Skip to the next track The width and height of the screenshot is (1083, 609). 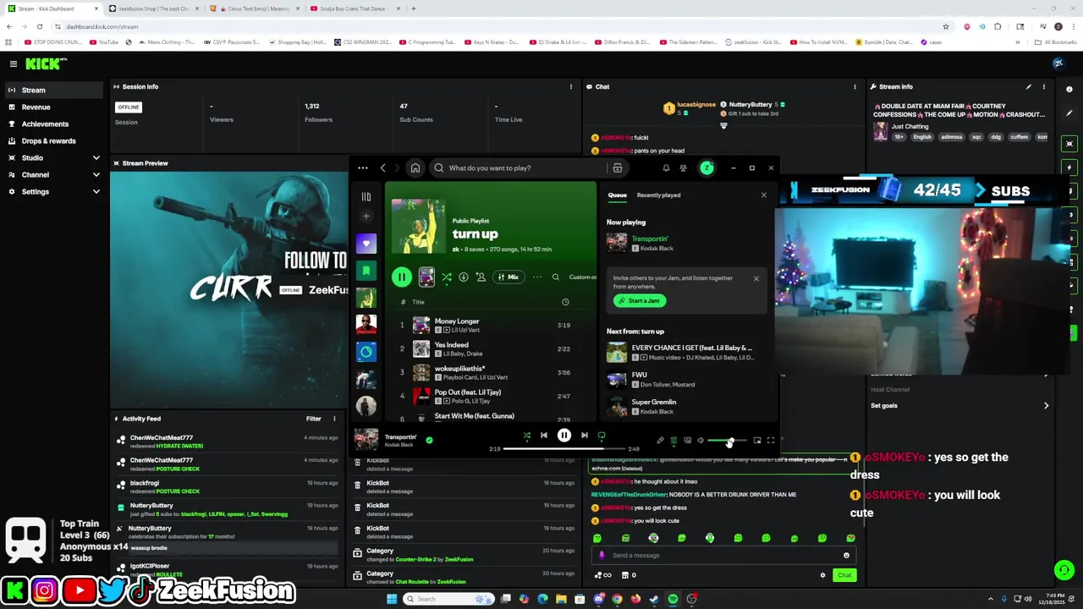tap(584, 436)
